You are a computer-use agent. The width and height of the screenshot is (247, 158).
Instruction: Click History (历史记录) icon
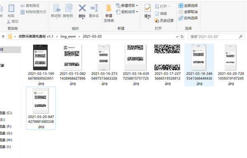click(x=157, y=21)
